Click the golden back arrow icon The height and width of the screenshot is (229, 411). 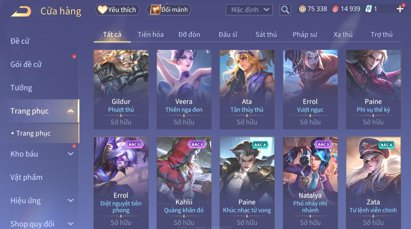coord(21,12)
